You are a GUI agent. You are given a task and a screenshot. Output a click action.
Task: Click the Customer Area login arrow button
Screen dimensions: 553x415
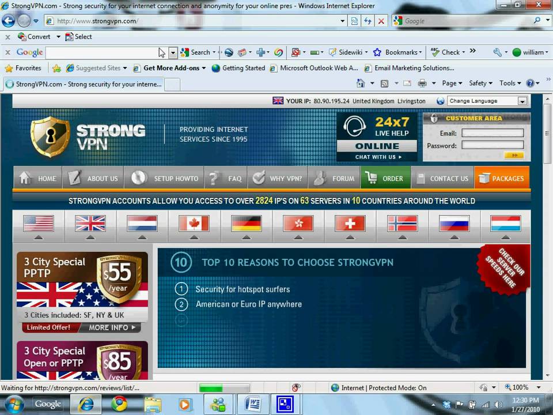pos(513,155)
